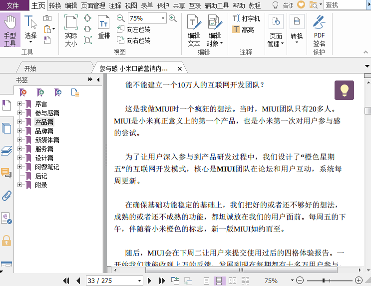Delete bookmark icon in bookmarks panel

pos(23,92)
